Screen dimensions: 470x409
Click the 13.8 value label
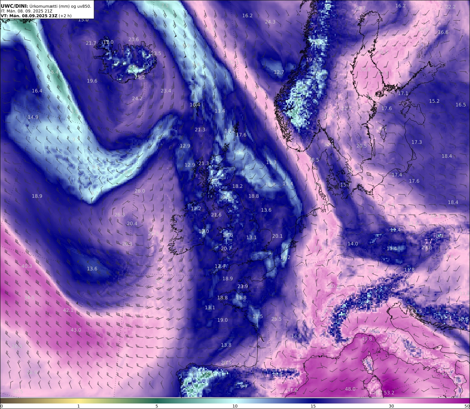click(x=226, y=345)
